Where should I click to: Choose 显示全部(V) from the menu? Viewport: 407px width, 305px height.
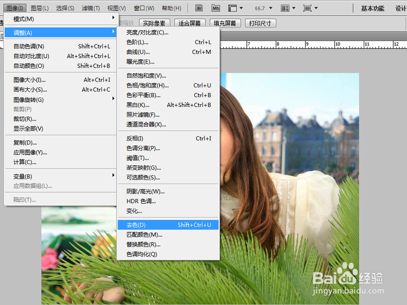tap(60, 129)
